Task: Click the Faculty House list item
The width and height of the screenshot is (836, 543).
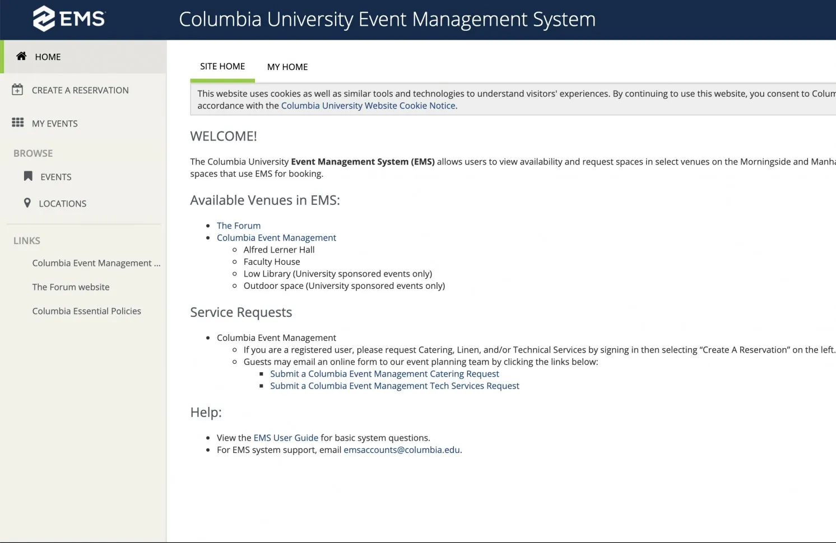Action: 272,262
